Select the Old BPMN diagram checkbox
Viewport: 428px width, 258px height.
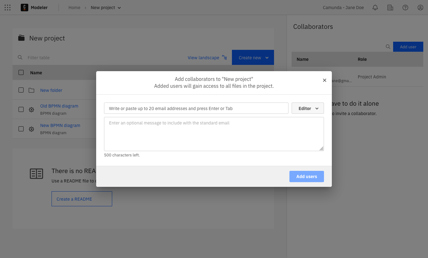point(21,109)
